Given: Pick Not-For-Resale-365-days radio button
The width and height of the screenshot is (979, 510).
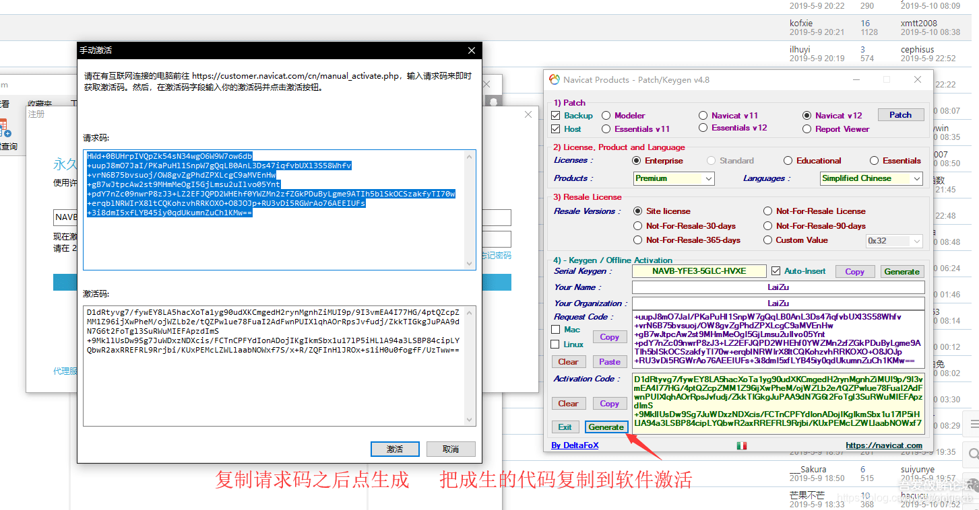Looking at the screenshot, I should coord(638,240).
